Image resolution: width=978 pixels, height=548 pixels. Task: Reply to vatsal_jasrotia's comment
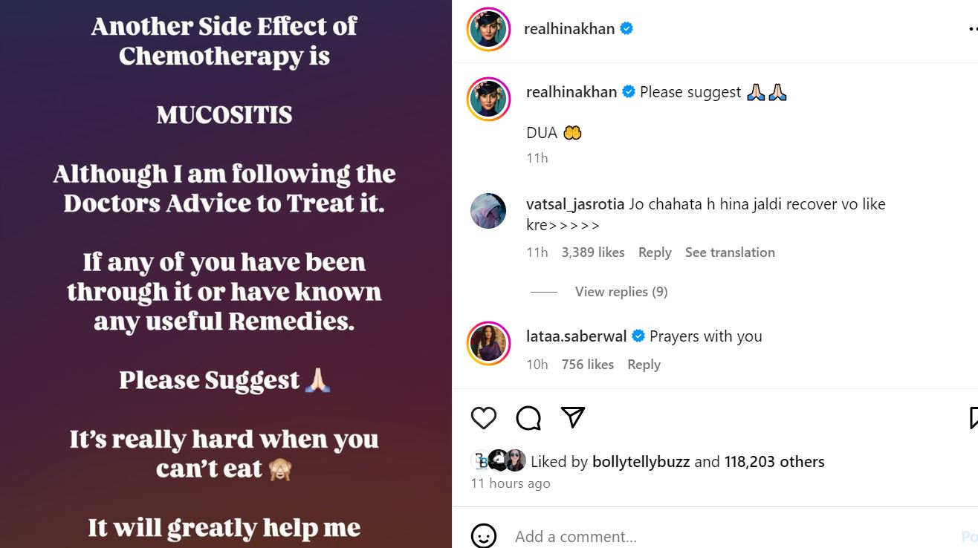click(655, 252)
